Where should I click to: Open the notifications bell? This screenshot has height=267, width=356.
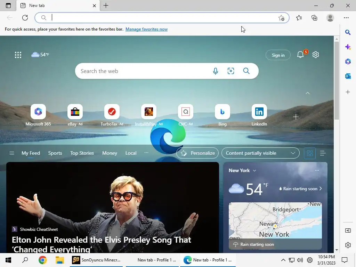pos(300,55)
